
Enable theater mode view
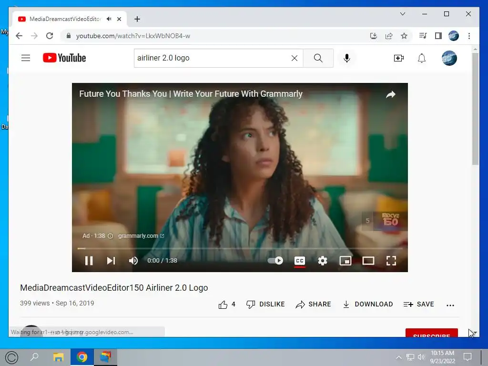[368, 261]
